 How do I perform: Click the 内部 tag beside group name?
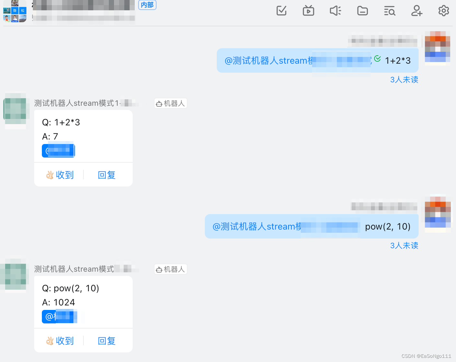pyautogui.click(x=147, y=5)
